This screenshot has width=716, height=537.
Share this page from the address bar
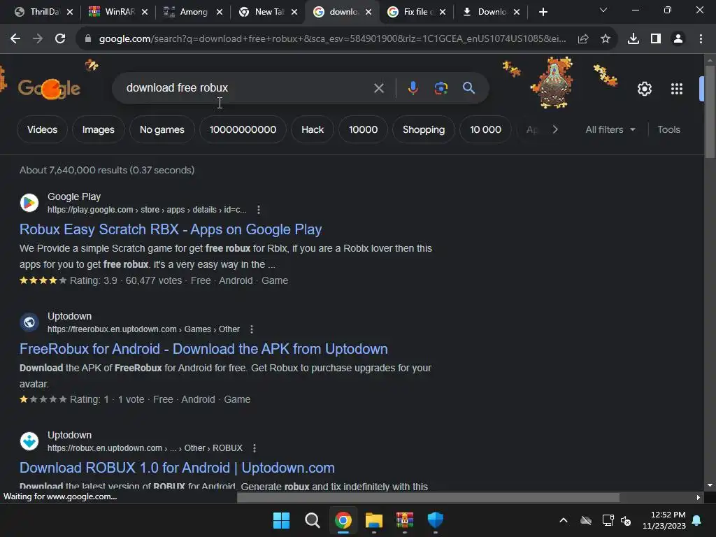click(583, 39)
